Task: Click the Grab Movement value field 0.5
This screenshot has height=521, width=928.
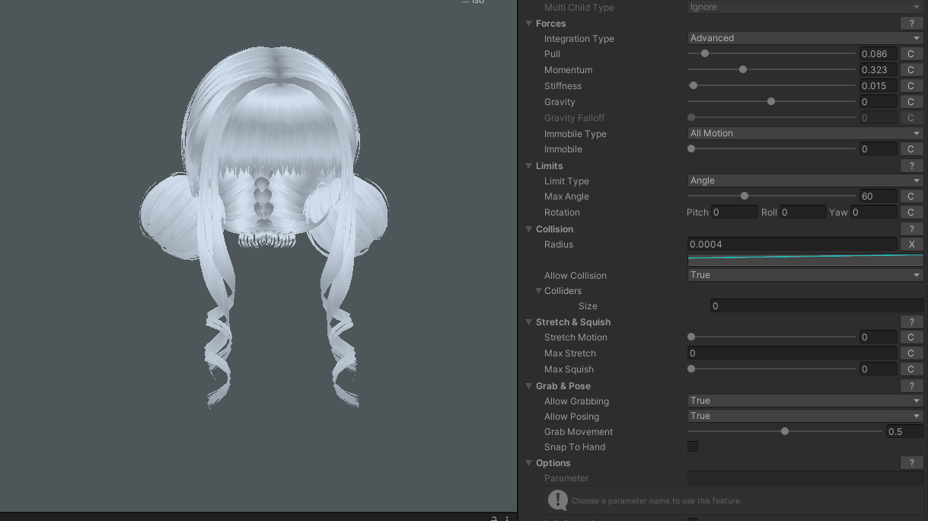Action: click(x=904, y=432)
